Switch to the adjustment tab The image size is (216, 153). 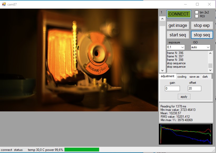tap(168, 76)
